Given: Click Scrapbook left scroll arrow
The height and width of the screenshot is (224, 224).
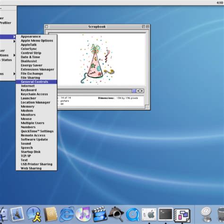Looking at the screenshot, I should point(138,91).
